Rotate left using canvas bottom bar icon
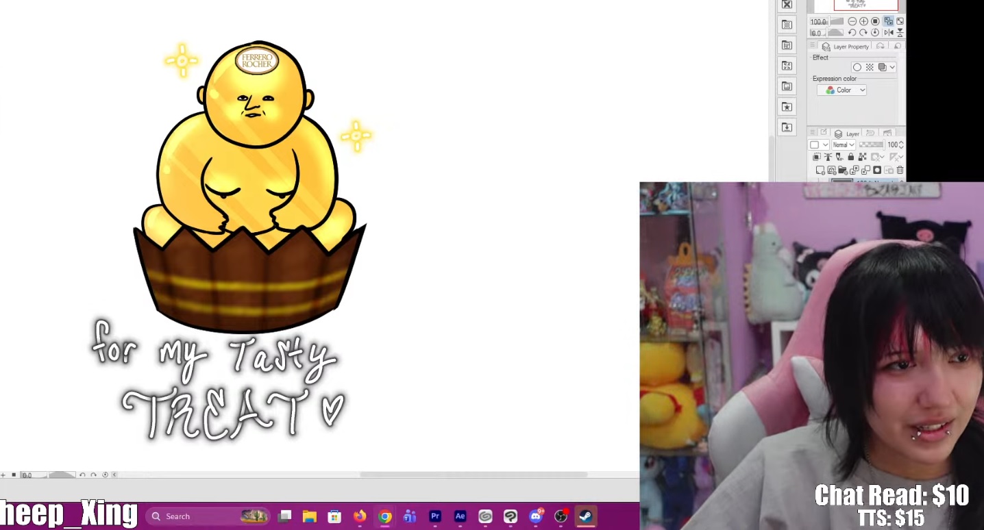Image resolution: width=984 pixels, height=530 pixels. click(x=82, y=475)
